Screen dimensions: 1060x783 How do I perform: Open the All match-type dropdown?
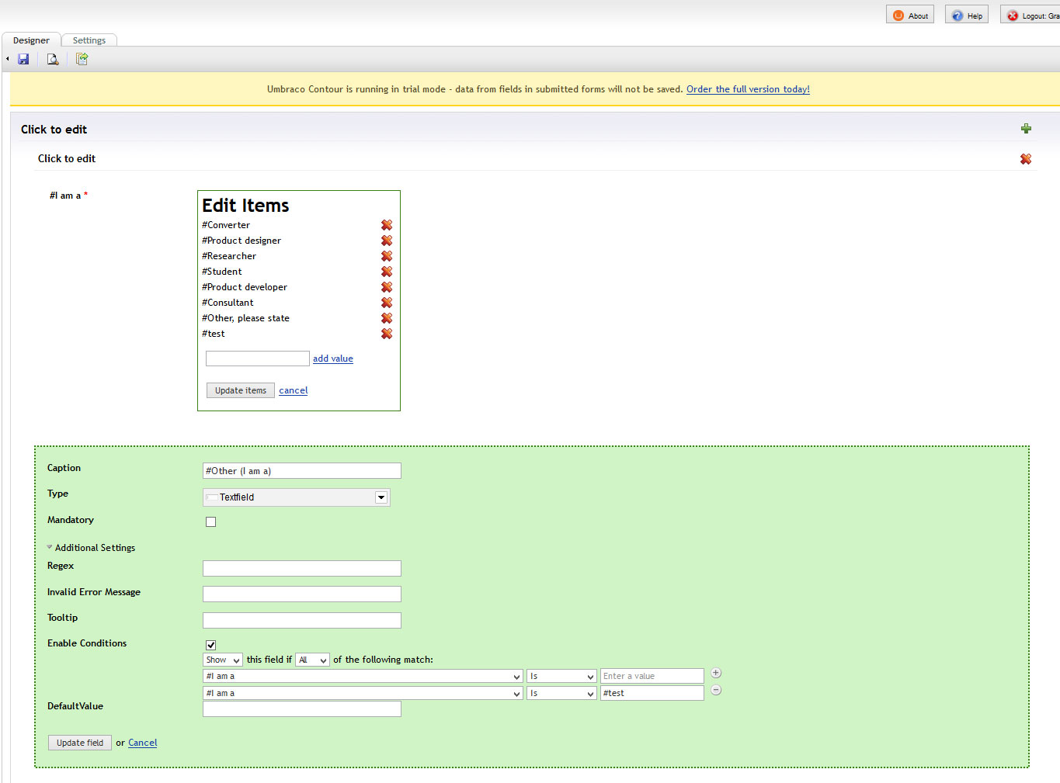click(312, 660)
